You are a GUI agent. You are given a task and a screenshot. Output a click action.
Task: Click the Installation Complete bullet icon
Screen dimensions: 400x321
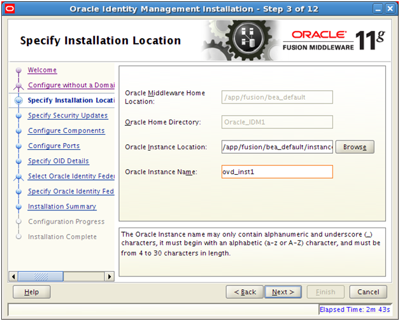tap(18, 236)
